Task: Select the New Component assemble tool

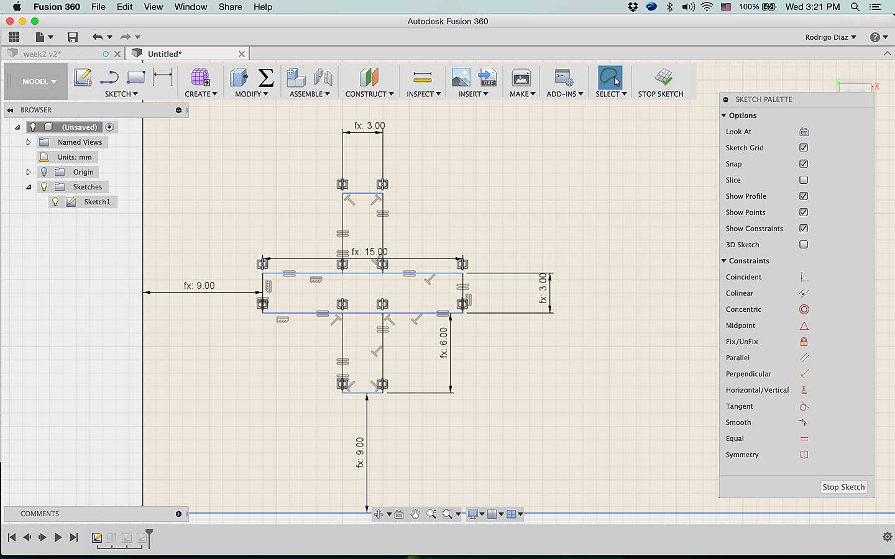Action: tap(296, 78)
